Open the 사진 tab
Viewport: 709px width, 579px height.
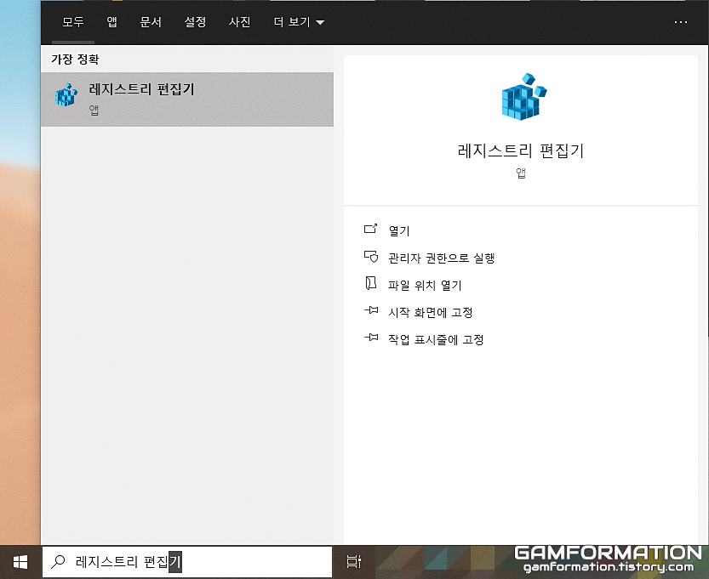(239, 21)
